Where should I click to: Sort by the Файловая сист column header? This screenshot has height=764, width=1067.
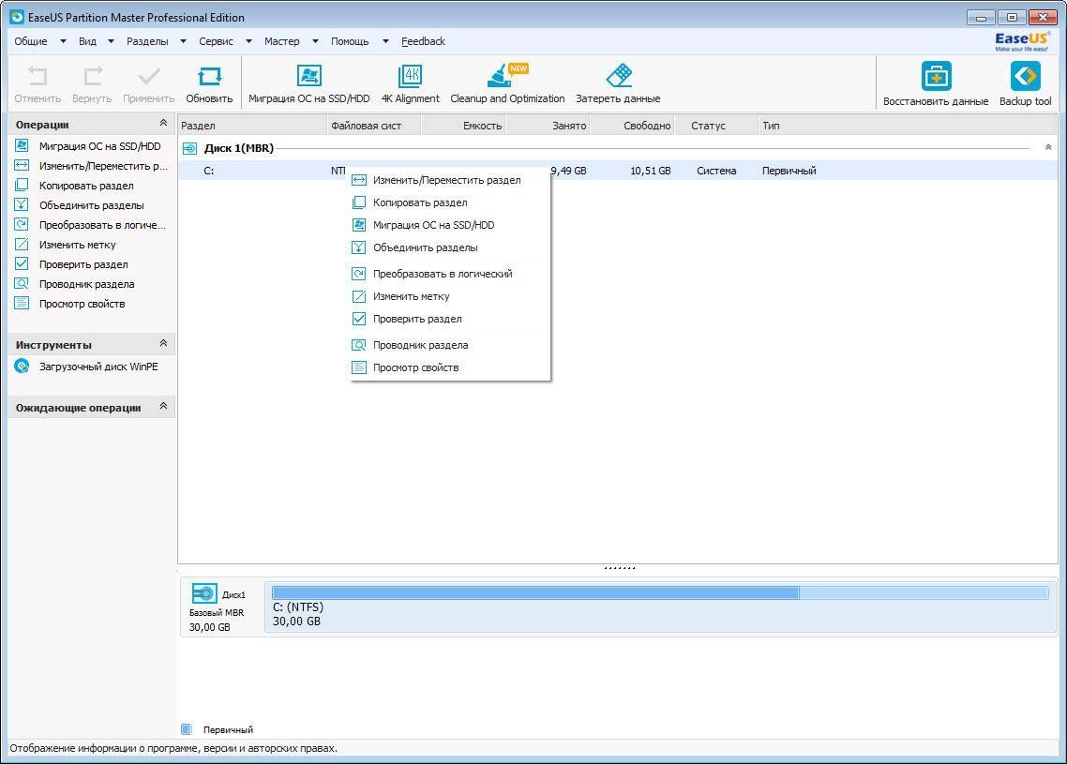click(373, 126)
